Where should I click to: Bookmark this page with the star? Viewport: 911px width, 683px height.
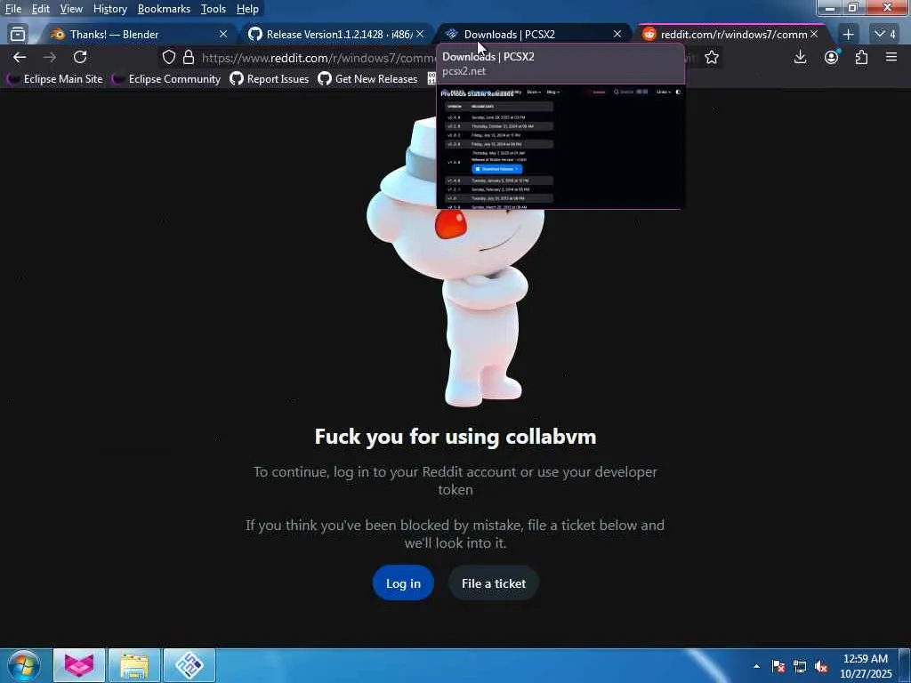click(712, 57)
